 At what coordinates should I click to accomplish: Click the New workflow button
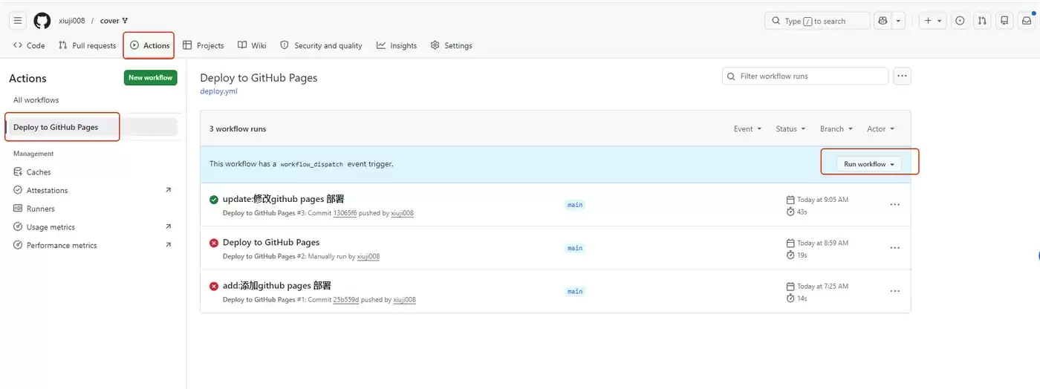tap(150, 77)
